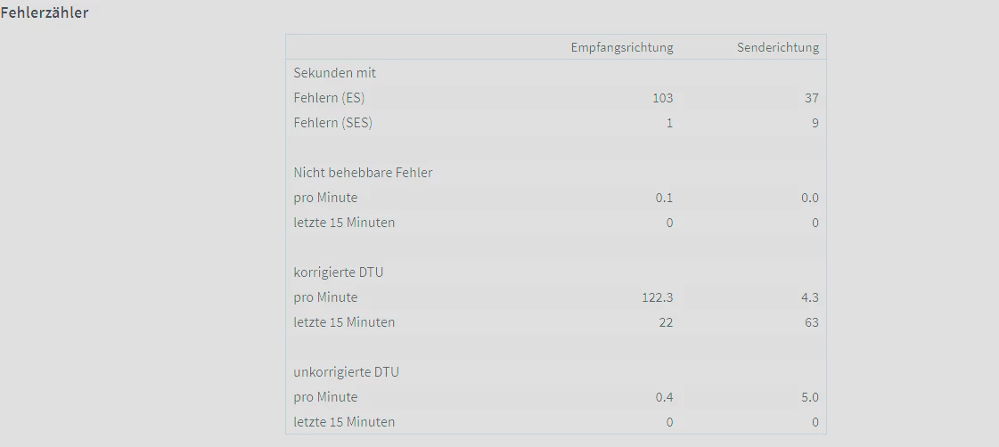Click the ES receive value 103
Viewport: 999px width, 447px height.
pyautogui.click(x=662, y=98)
